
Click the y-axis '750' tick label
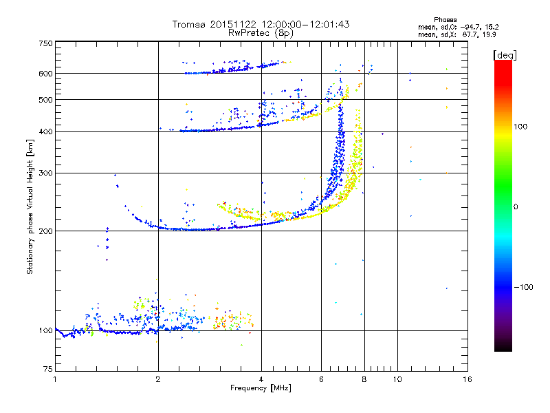[45, 43]
